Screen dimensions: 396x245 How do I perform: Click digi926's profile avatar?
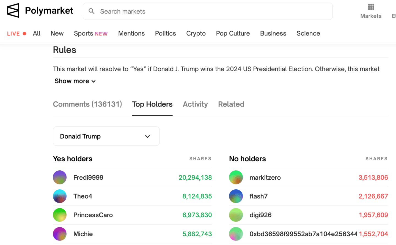click(236, 215)
